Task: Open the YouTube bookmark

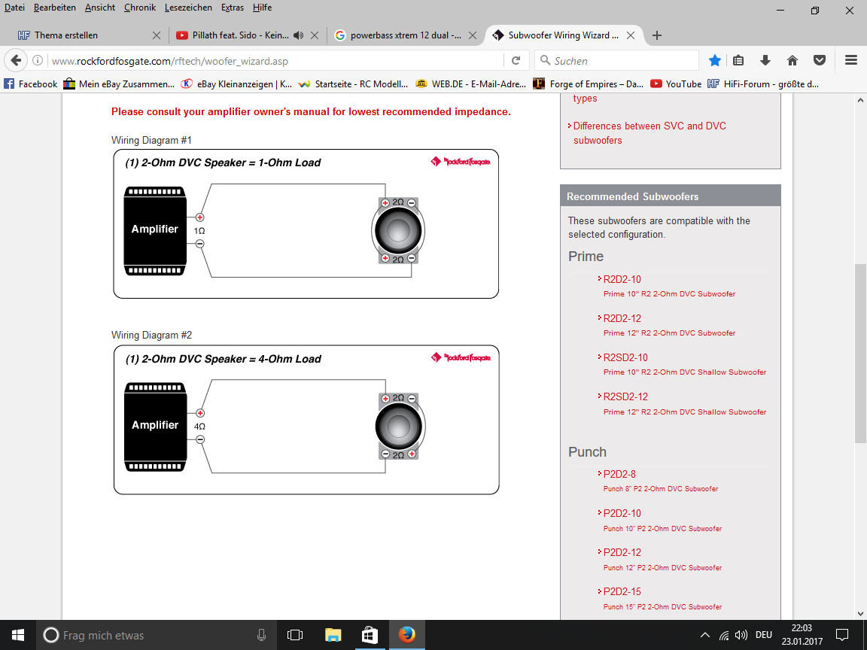Action: click(x=676, y=84)
